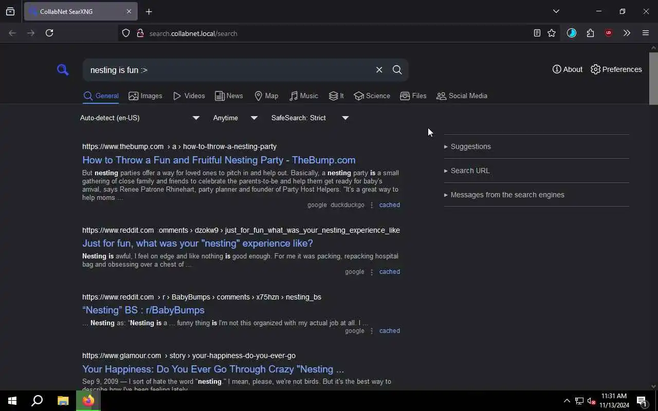
Task: Switch to the Music category
Action: tap(303, 96)
